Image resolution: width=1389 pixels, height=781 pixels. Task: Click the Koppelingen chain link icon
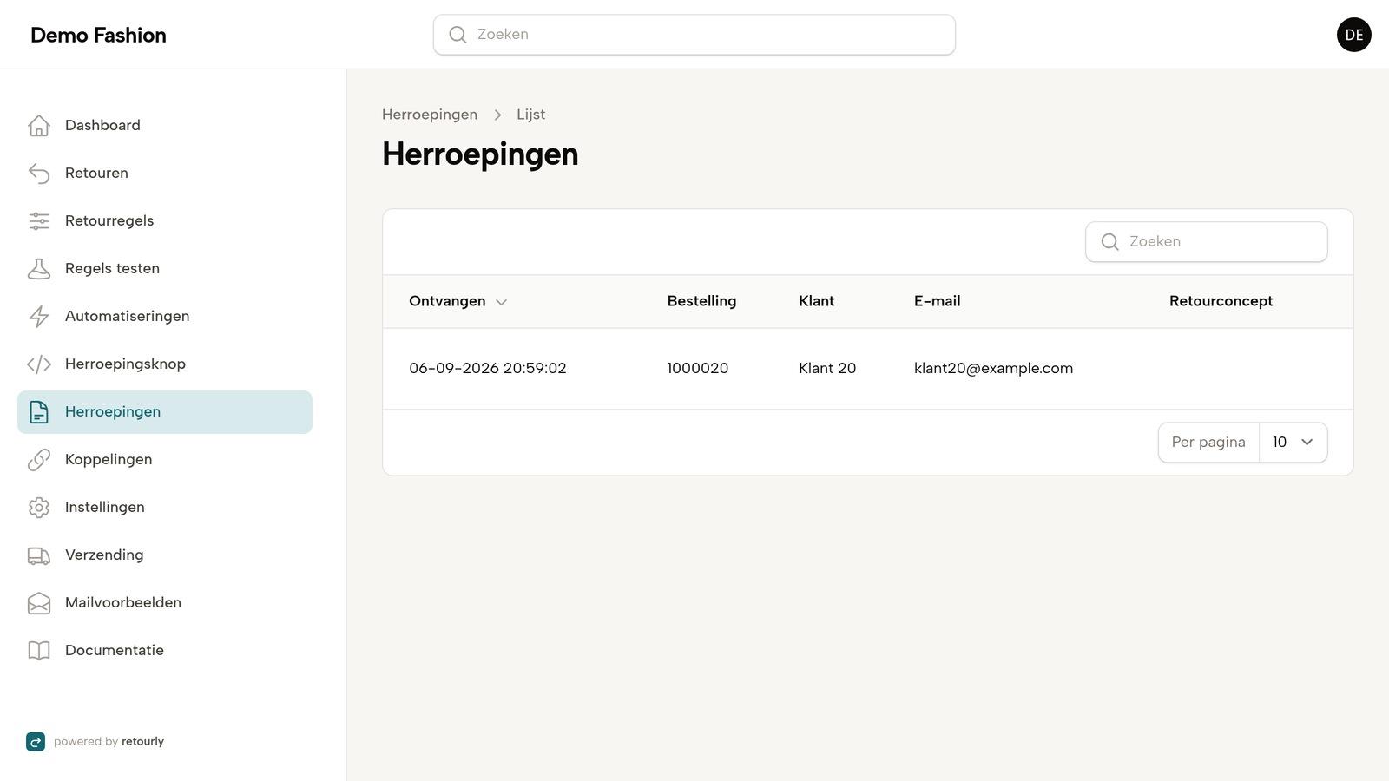[39, 460]
